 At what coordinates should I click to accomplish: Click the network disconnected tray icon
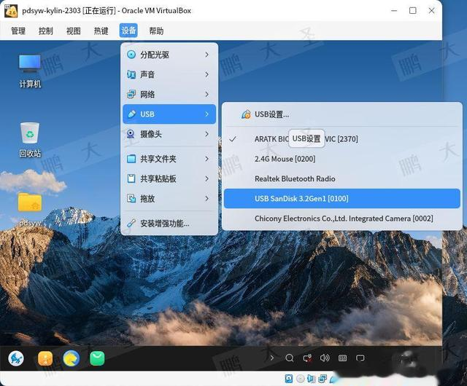[307, 358]
